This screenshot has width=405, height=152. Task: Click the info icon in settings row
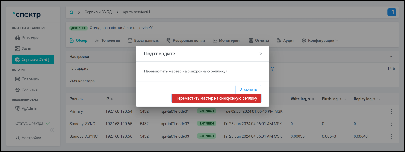coord(273,69)
